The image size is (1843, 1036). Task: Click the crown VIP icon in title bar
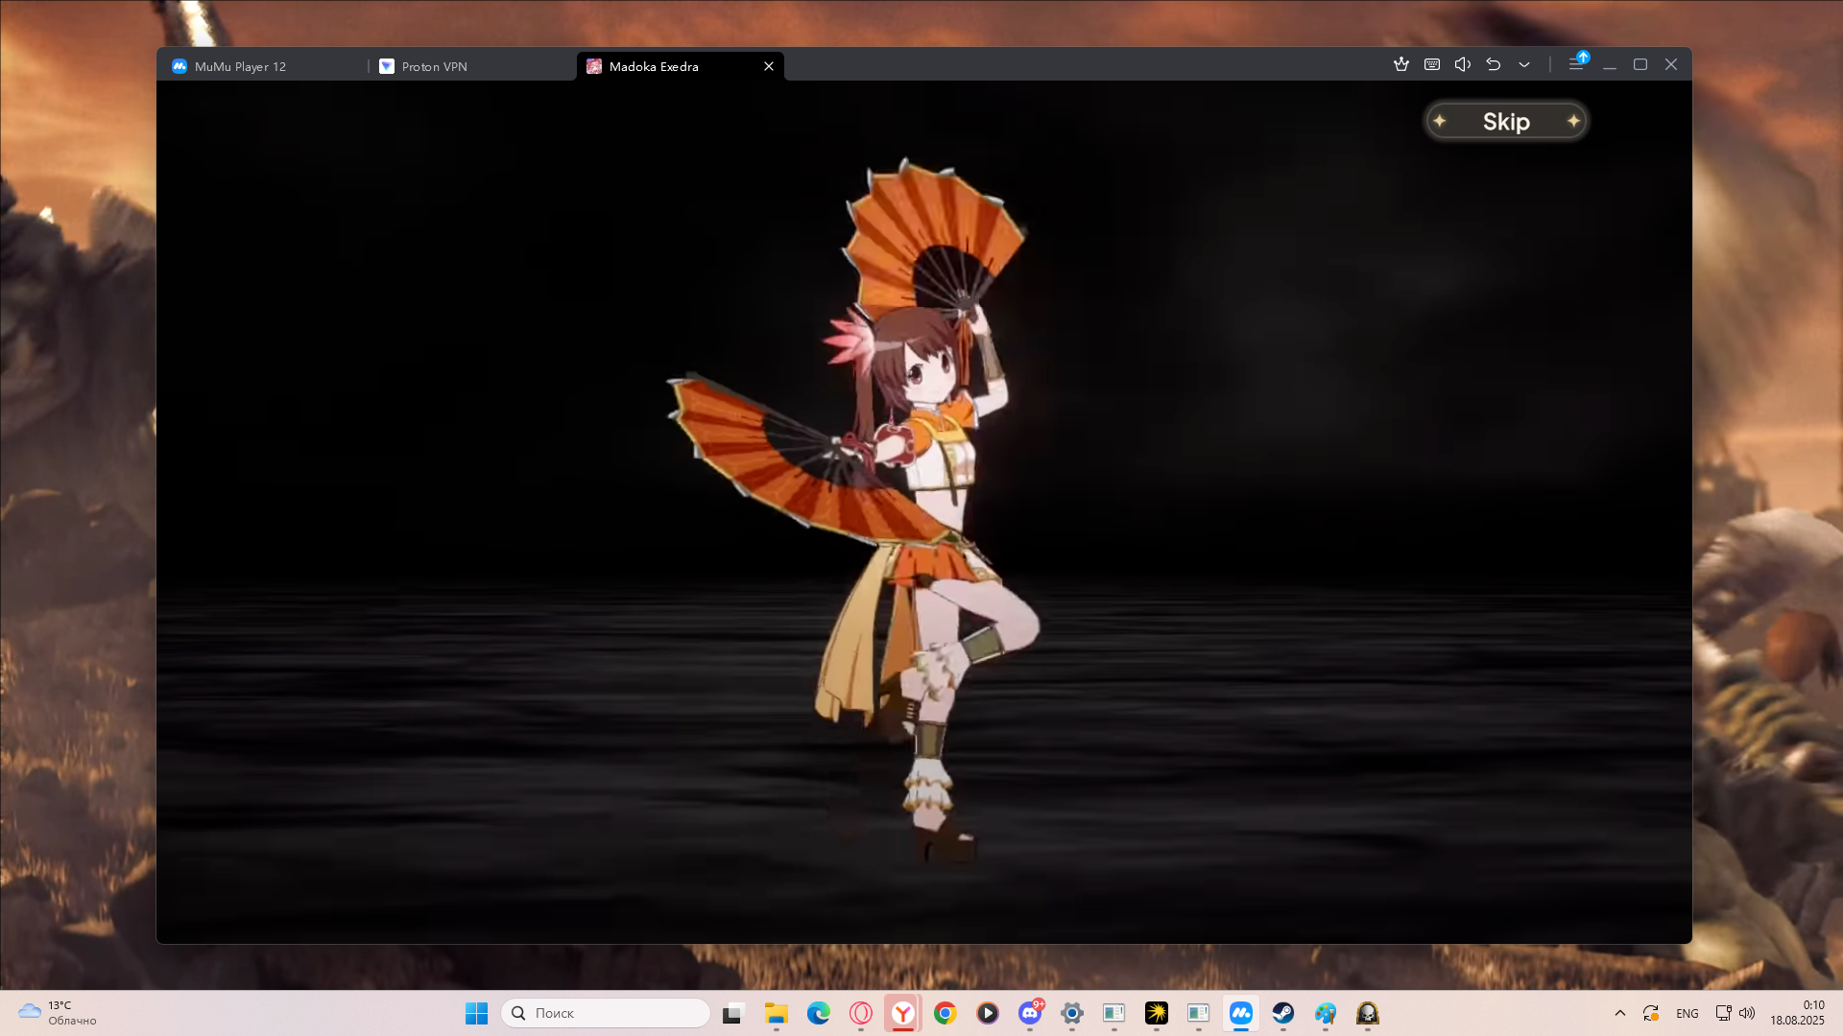[1401, 64]
